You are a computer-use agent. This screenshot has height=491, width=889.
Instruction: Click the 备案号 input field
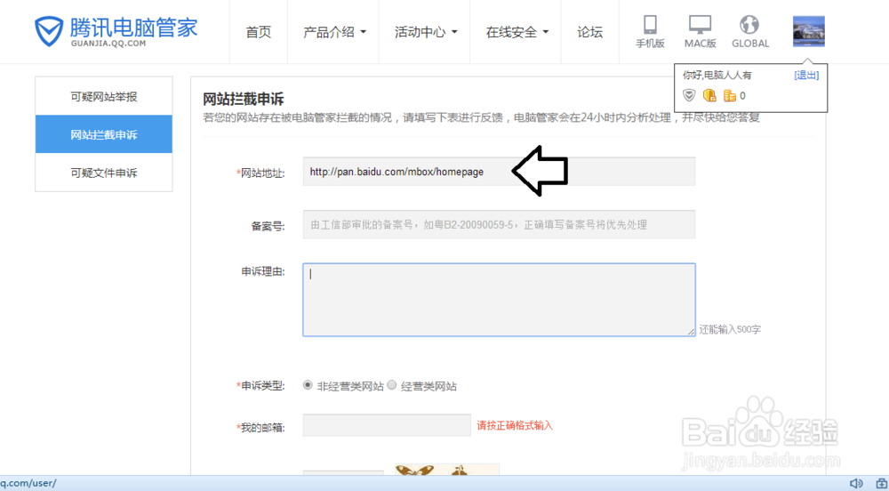(x=499, y=224)
